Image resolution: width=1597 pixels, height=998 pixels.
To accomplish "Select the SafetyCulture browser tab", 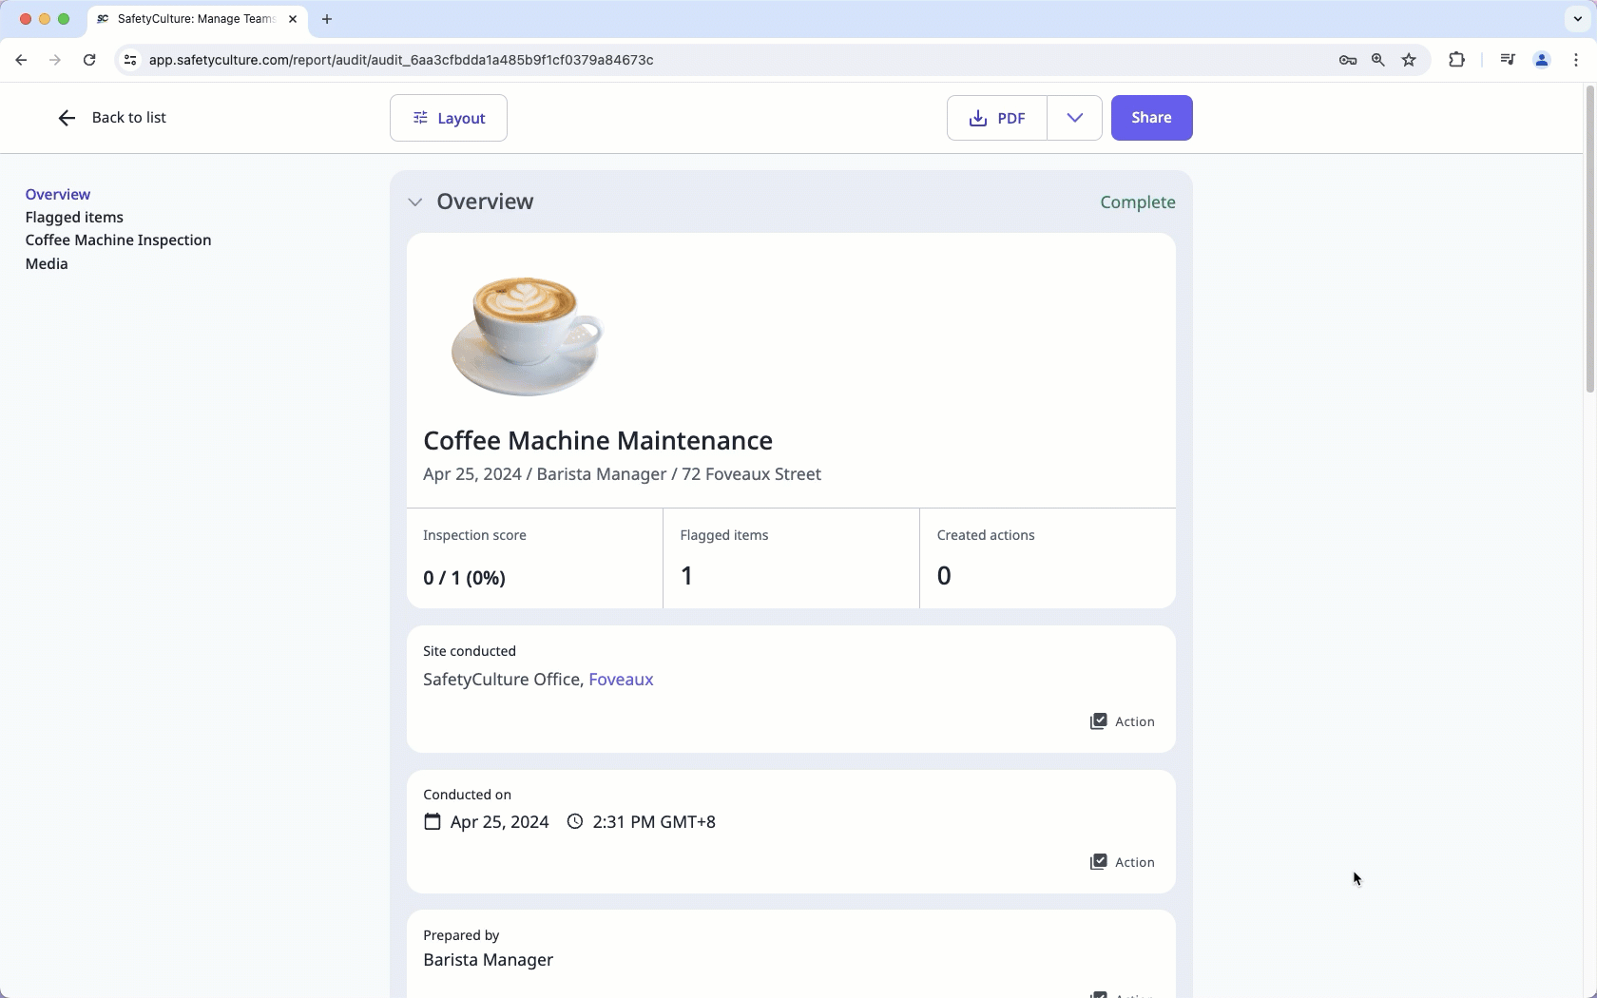I will coord(198,19).
